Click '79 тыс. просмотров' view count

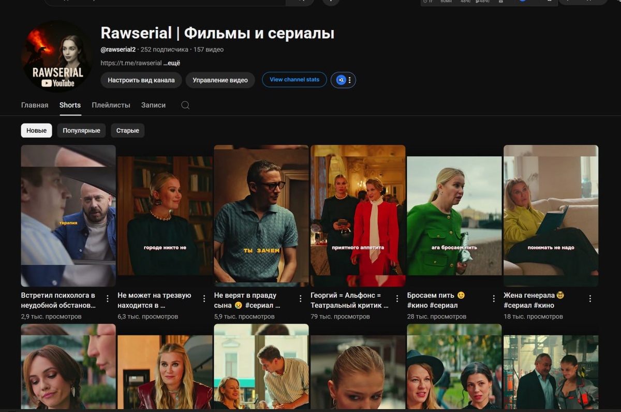pyautogui.click(x=340, y=316)
